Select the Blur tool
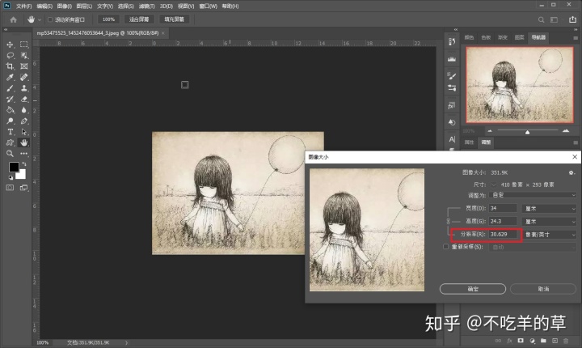582x348 pixels. coord(24,110)
